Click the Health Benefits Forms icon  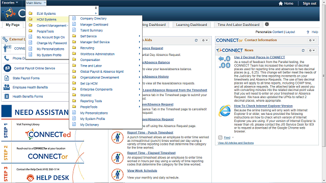point(7,96)
